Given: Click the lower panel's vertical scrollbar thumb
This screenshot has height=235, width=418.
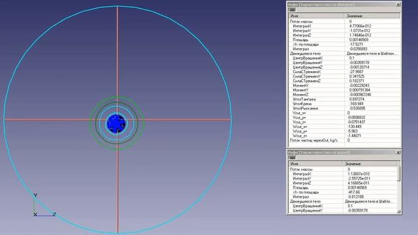Looking at the screenshot, I should pos(399,174).
